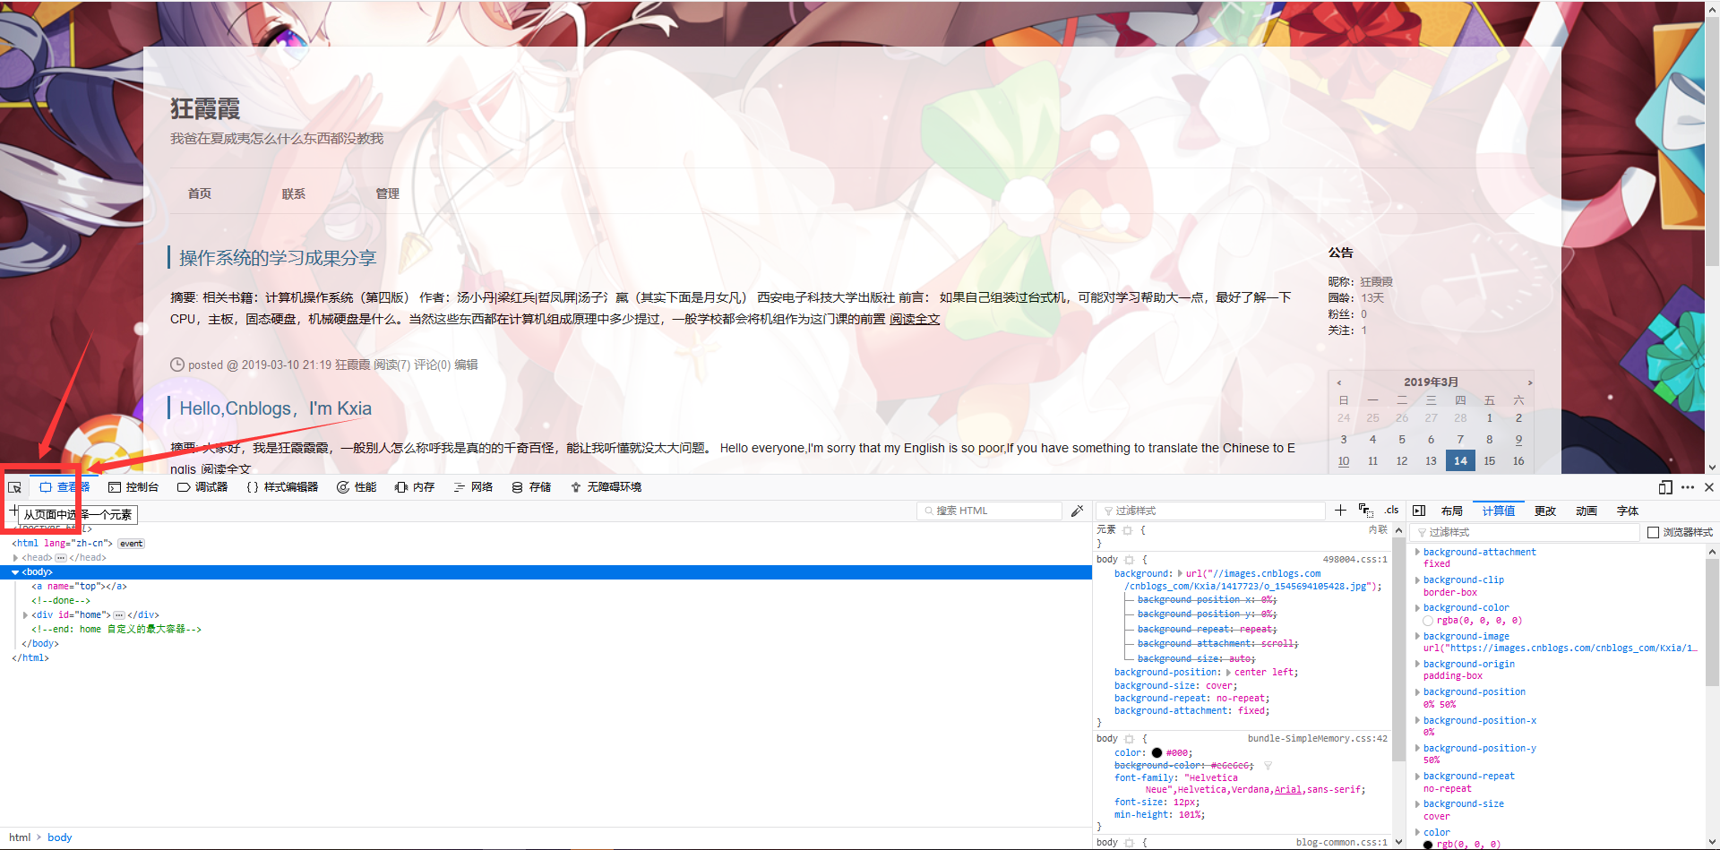Viewport: 1720px width, 850px height.
Task: Open the 498004.css:1 source link
Action: coord(1354,560)
